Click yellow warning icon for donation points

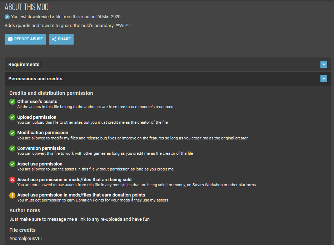click(x=13, y=195)
